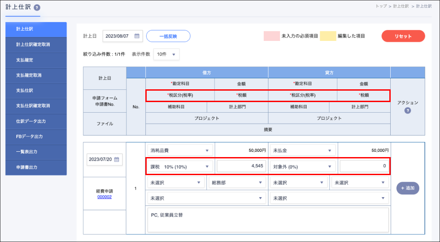Click the 計上日 2023/08/07 date field

tap(122, 36)
